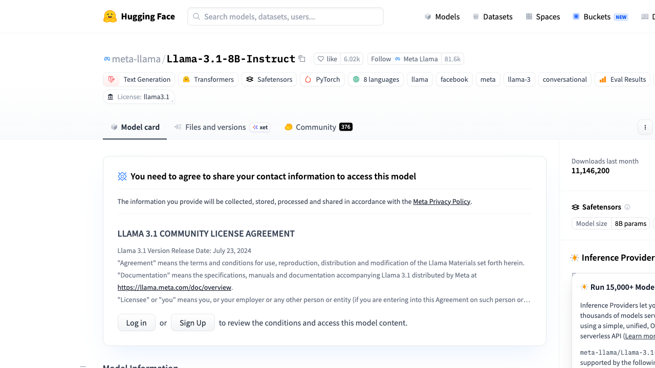
Task: Select the Eval Results tag
Action: (x=623, y=79)
